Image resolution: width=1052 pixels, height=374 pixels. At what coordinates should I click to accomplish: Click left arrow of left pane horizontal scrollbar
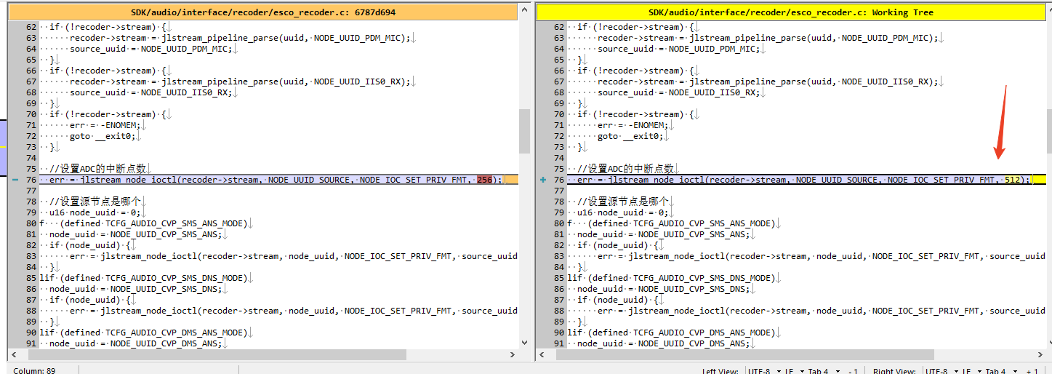coord(15,354)
